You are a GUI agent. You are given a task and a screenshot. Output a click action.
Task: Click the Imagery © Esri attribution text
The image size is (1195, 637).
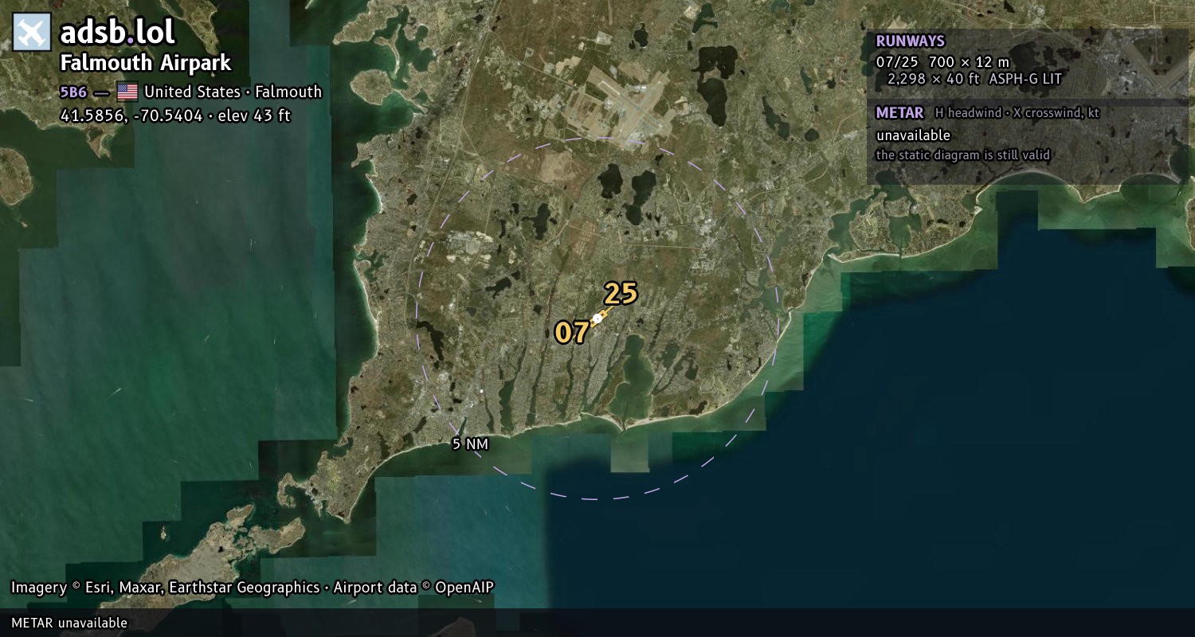253,588
